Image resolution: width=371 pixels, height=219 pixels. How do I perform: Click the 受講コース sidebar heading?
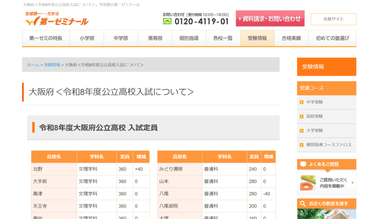(326, 88)
